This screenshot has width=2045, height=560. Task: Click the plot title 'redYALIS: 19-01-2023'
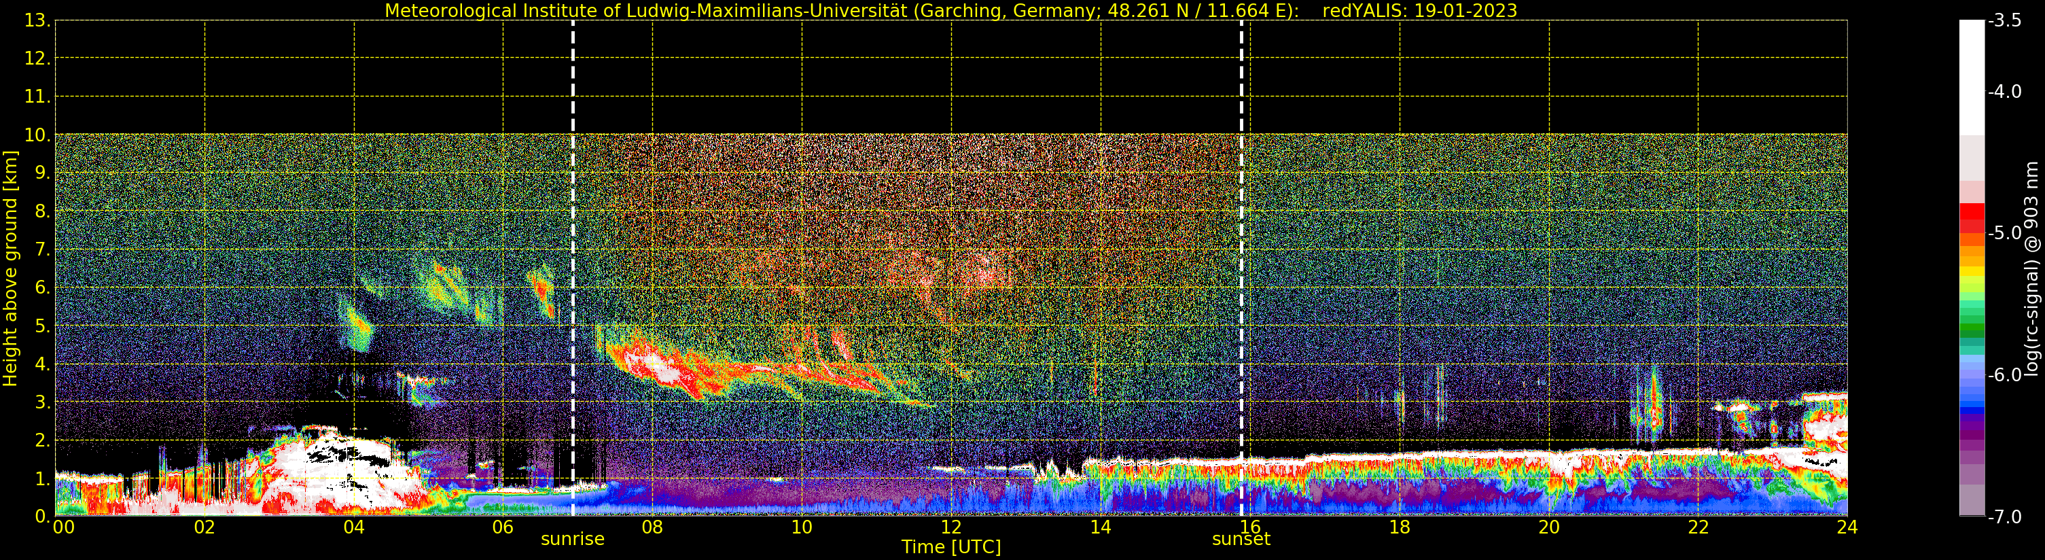1419,10
